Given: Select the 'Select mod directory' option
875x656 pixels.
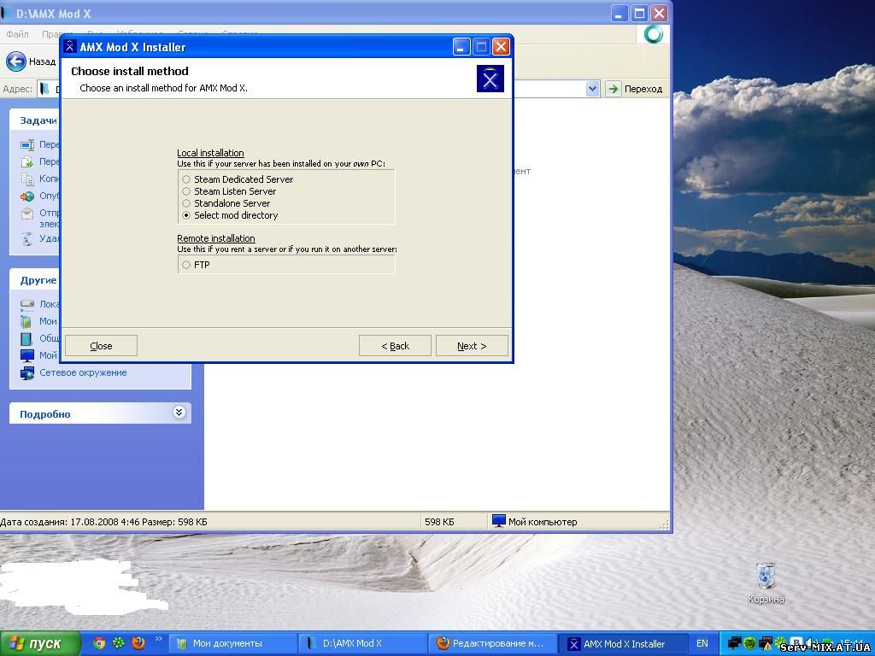Looking at the screenshot, I should 230,215.
